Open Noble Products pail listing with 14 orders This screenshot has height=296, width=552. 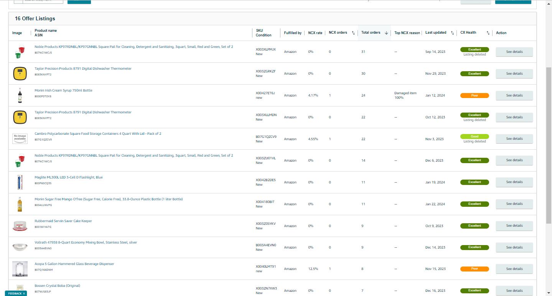pos(133,155)
